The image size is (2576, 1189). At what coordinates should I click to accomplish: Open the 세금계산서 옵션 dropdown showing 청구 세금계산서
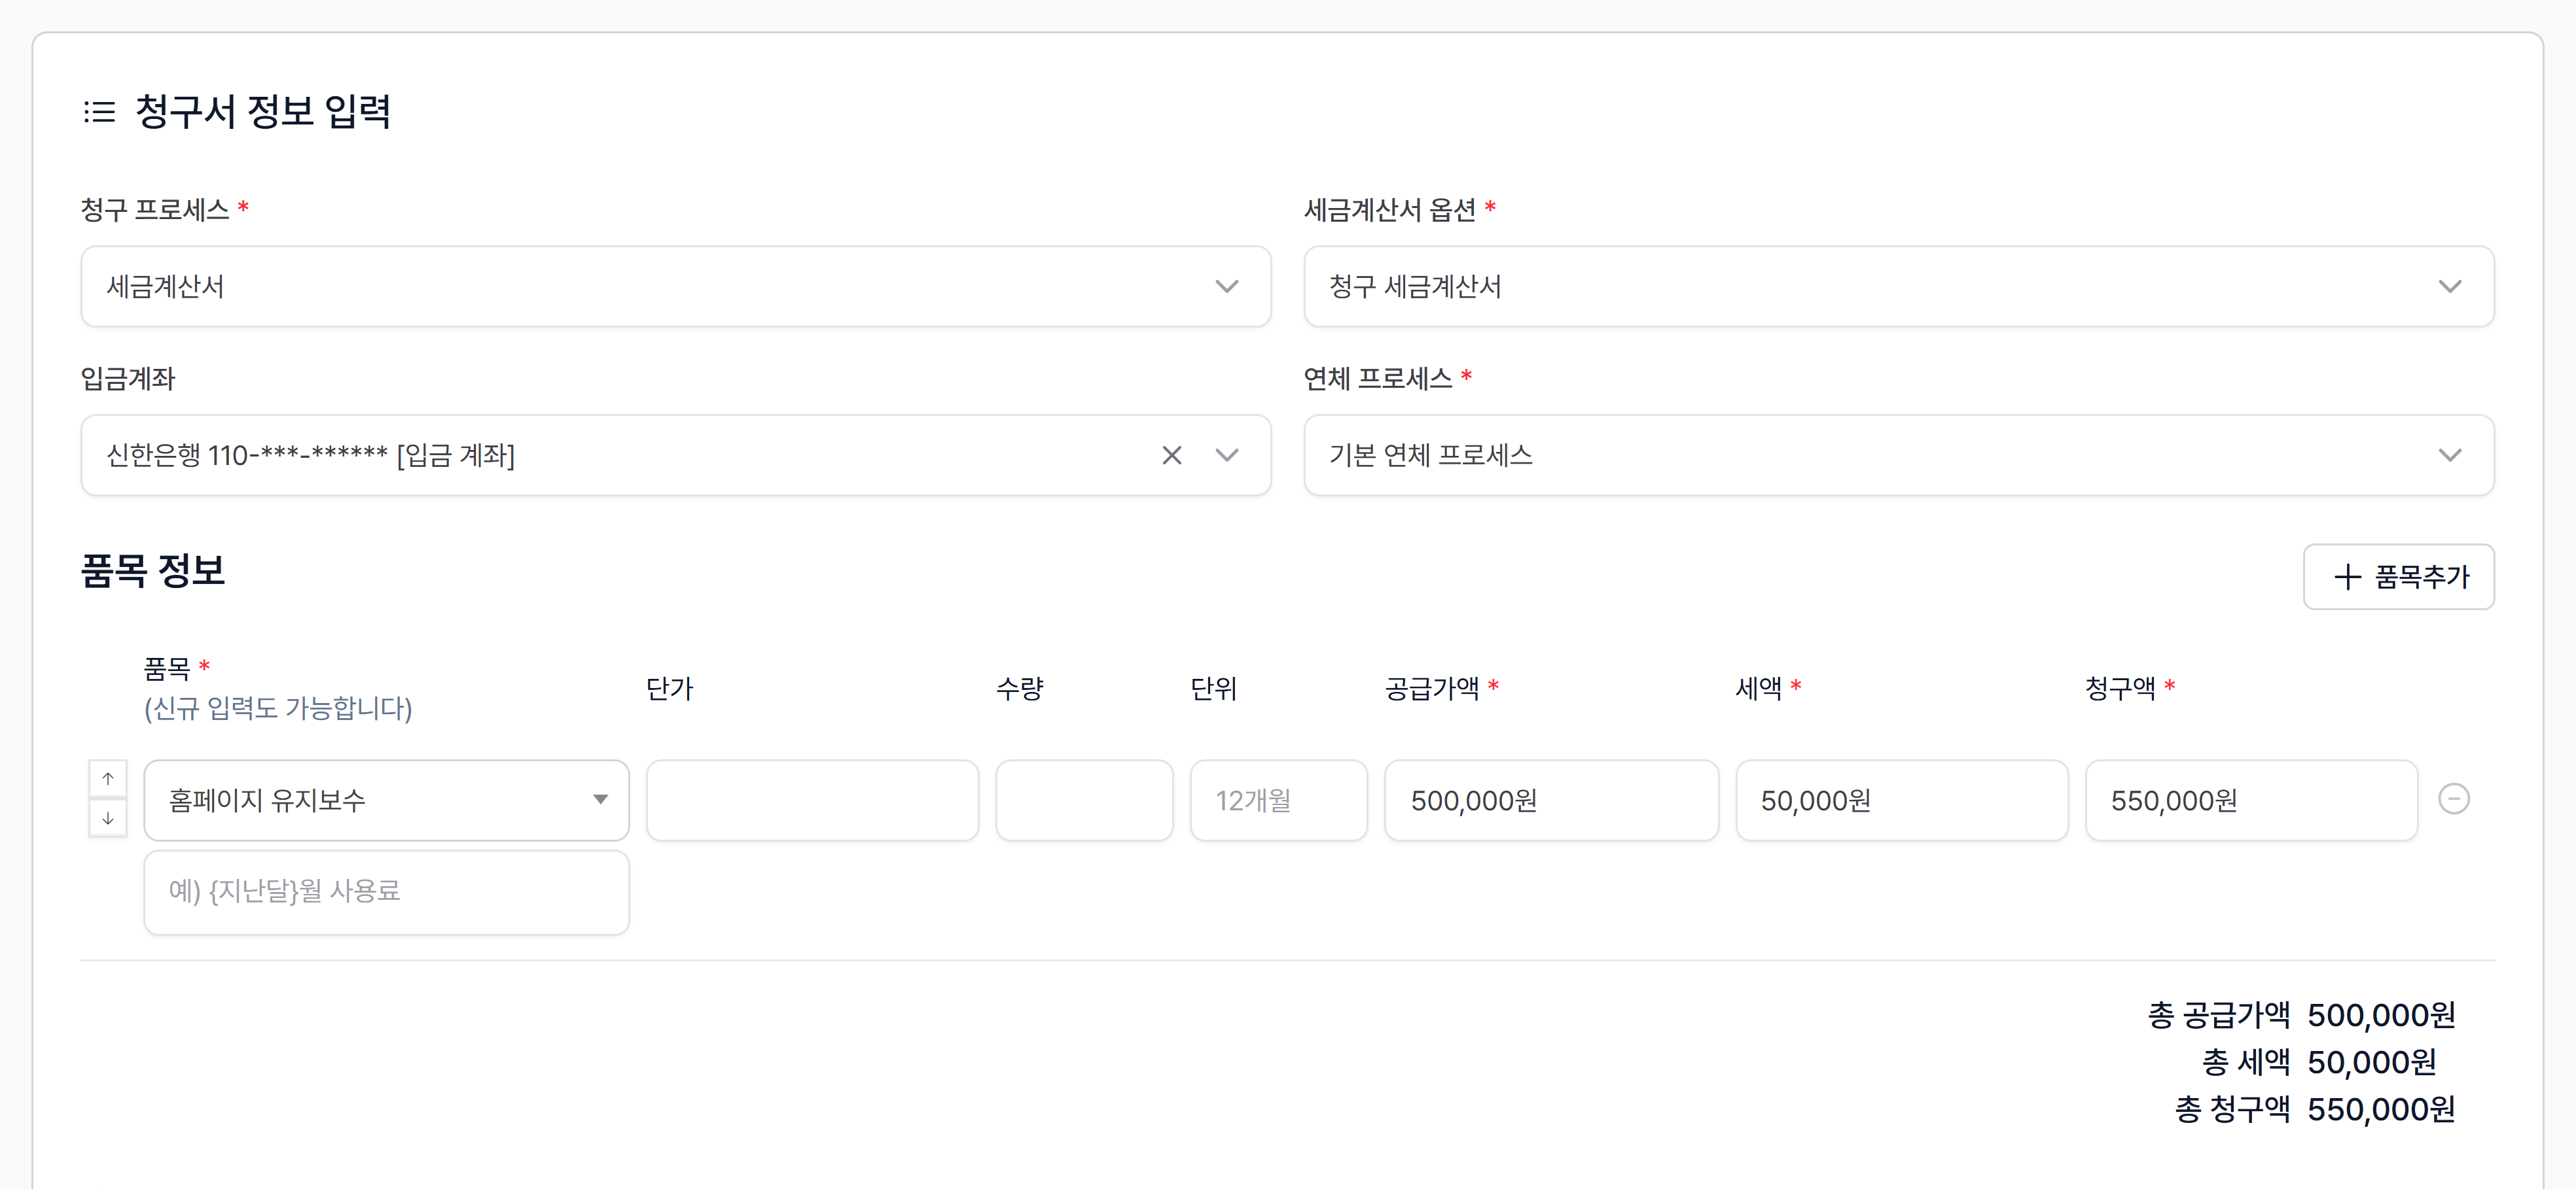(x=1898, y=286)
